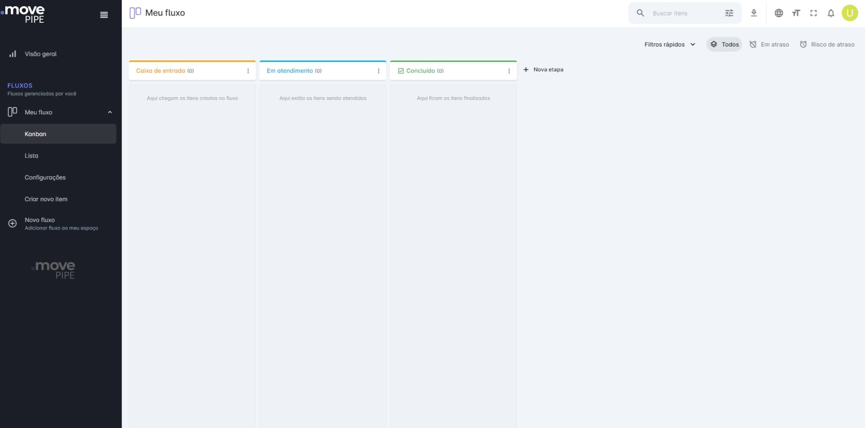Open Em atendimento column options menu
Viewport: 865px width, 428px height.
pos(379,71)
